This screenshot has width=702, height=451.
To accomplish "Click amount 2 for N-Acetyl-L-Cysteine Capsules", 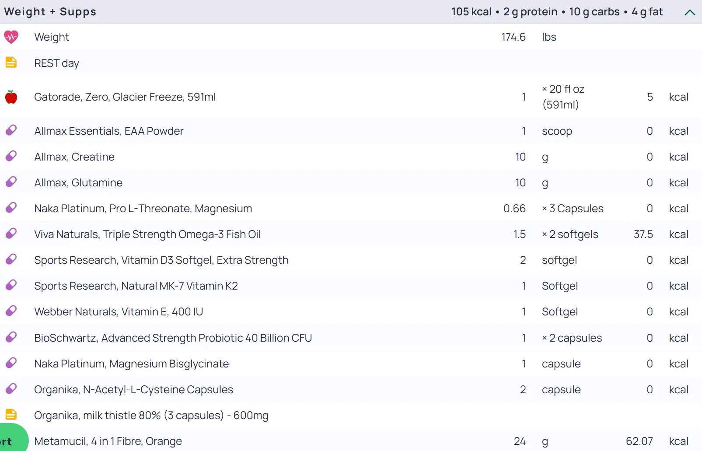I will pyautogui.click(x=523, y=390).
